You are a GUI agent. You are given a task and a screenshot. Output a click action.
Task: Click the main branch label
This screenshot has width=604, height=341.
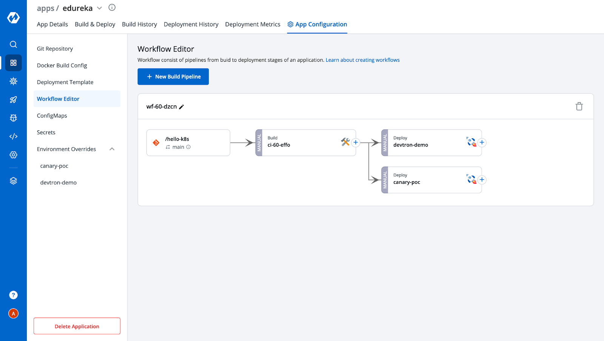coord(178,147)
